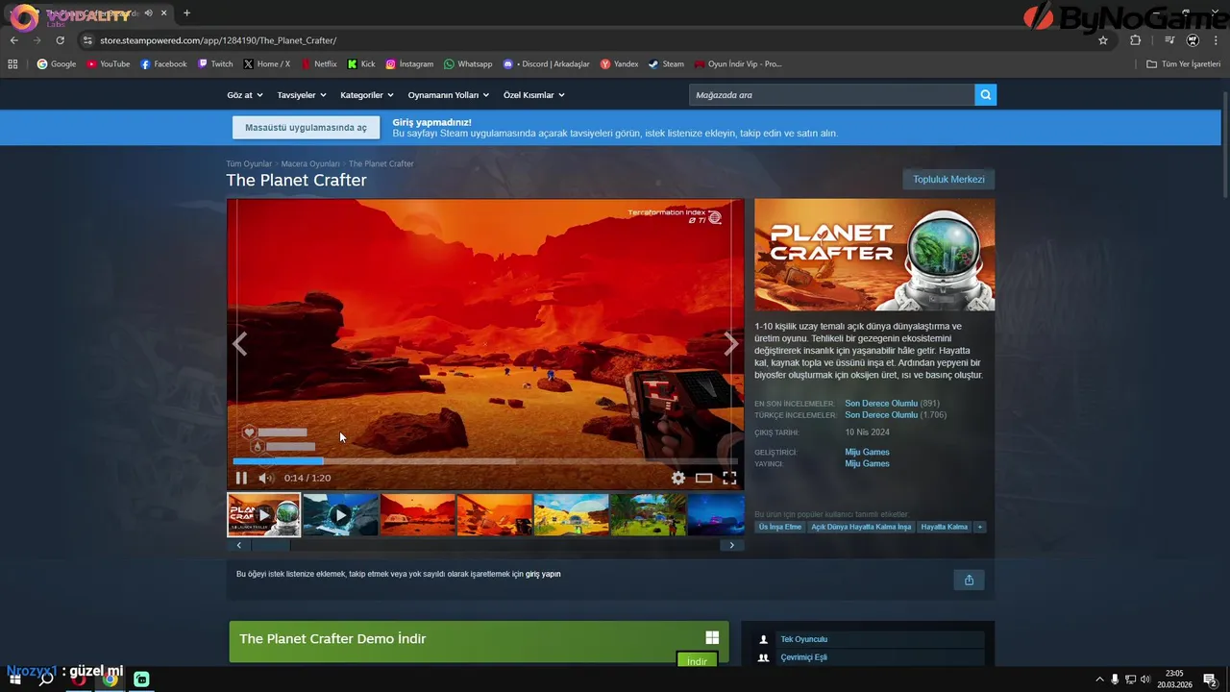The width and height of the screenshot is (1230, 692).
Task: Open the Whatsapp bookmark
Action: (468, 64)
